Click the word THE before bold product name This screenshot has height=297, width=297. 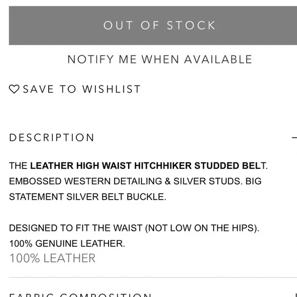pos(18,166)
